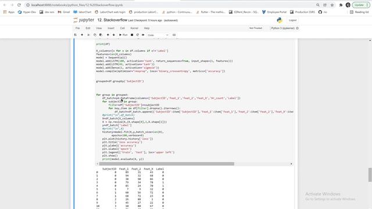Click the Logout button
The image size is (372, 209).
[292, 20]
